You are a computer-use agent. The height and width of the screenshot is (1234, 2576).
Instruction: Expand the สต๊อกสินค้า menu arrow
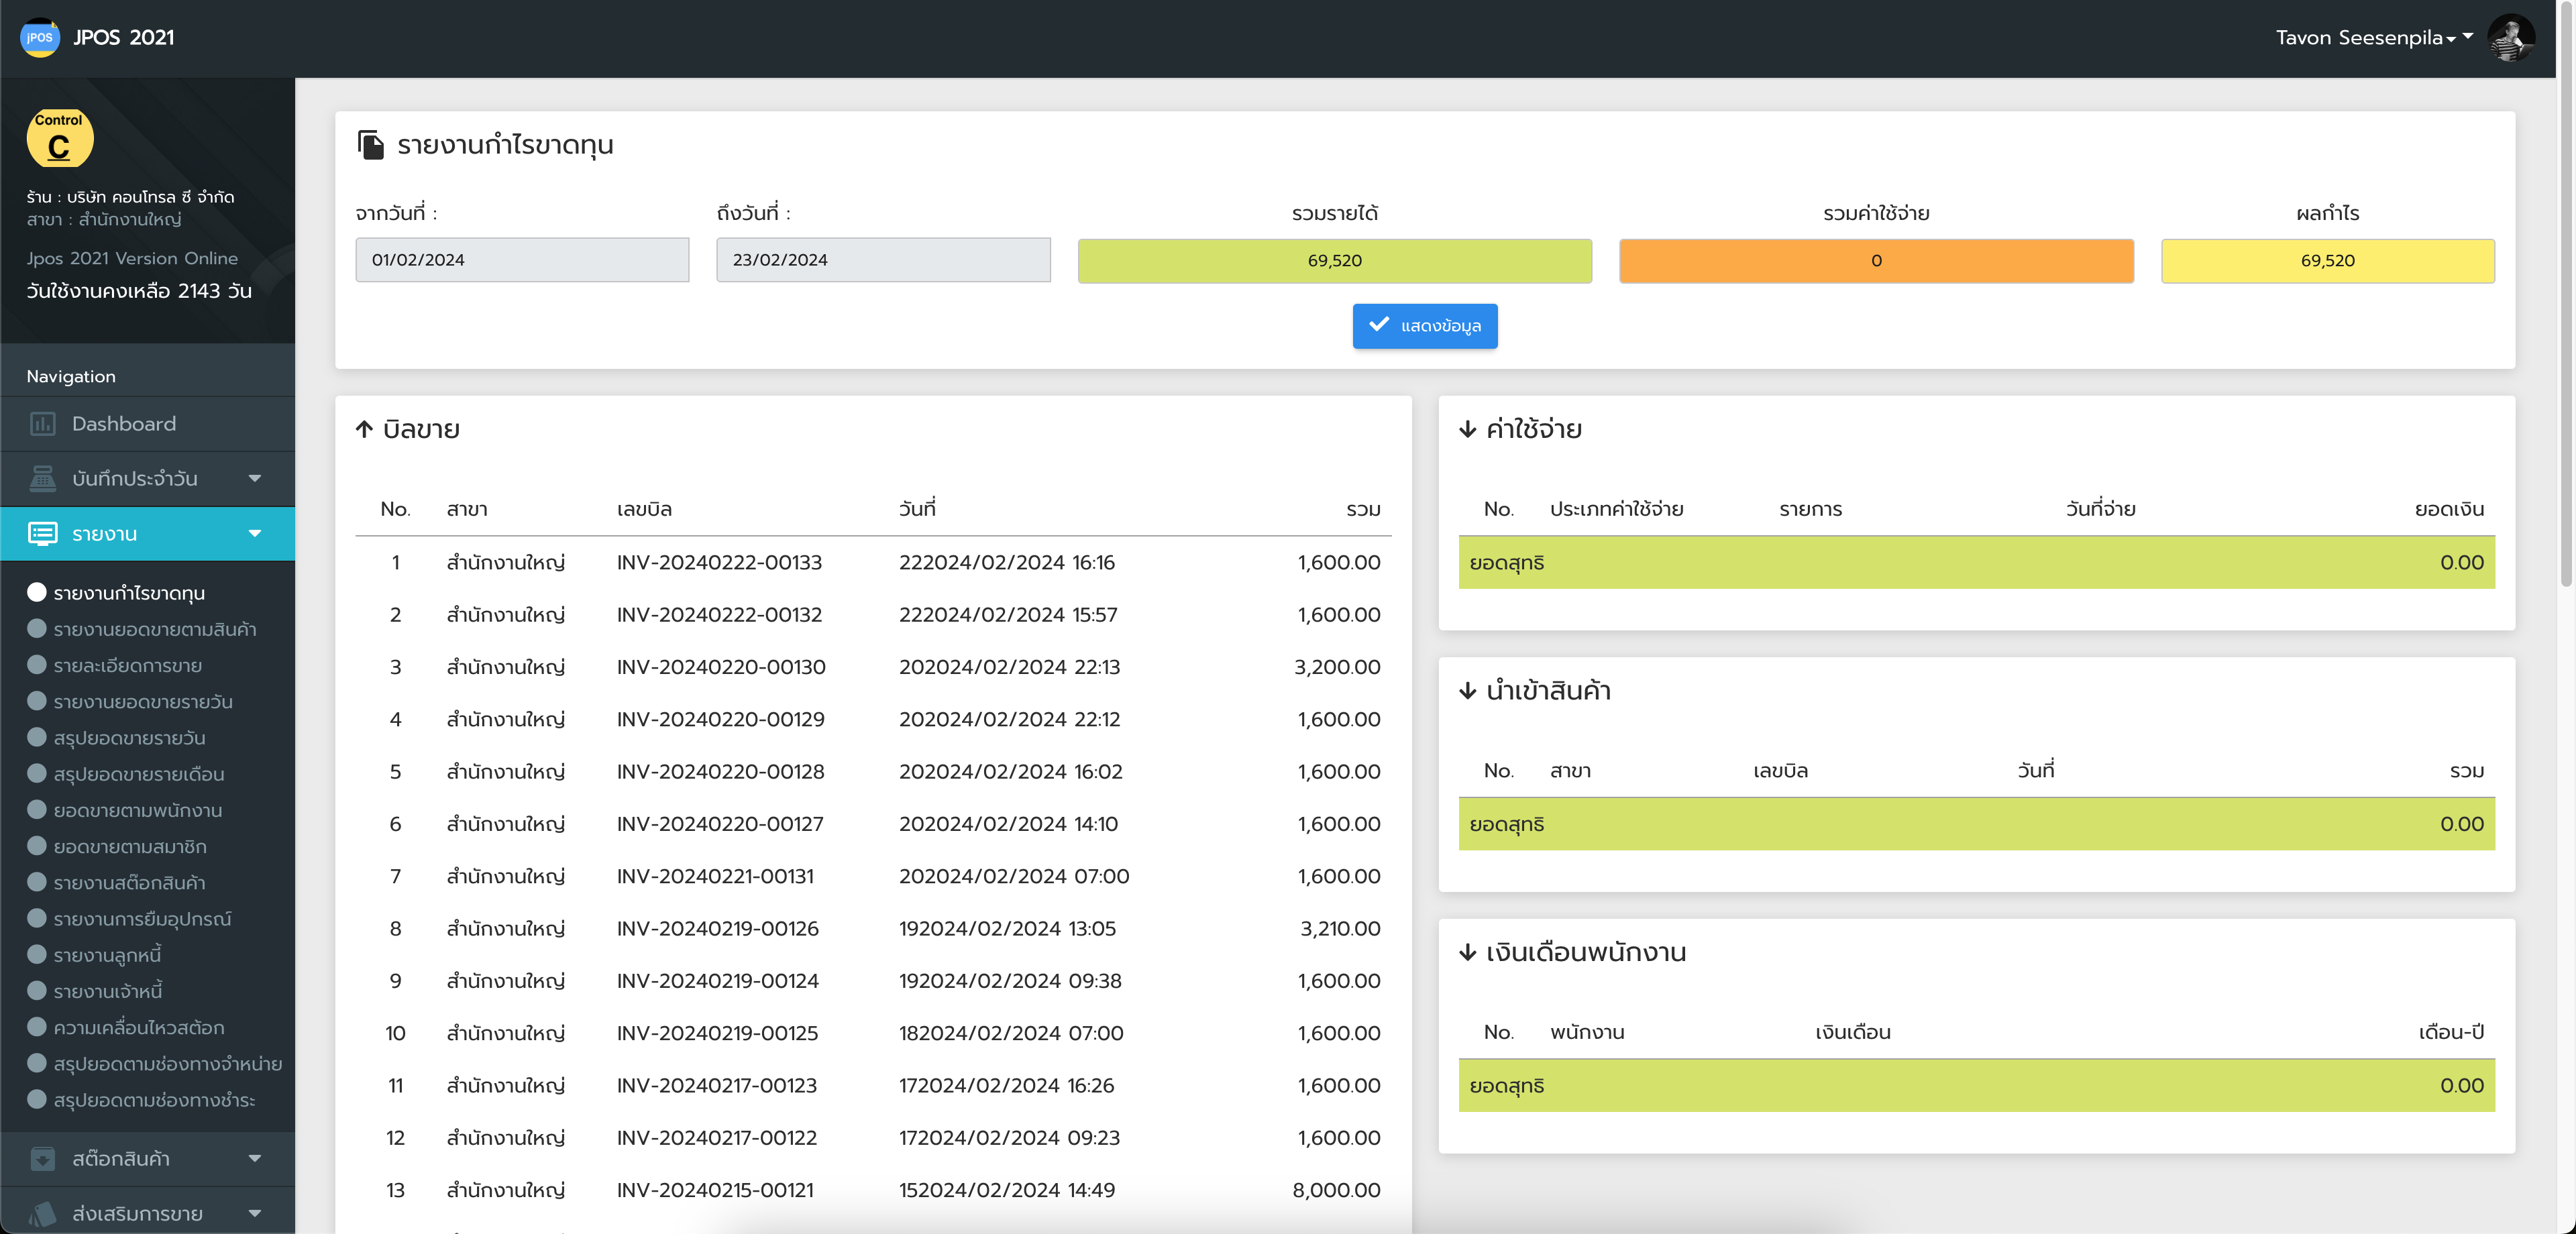255,1159
